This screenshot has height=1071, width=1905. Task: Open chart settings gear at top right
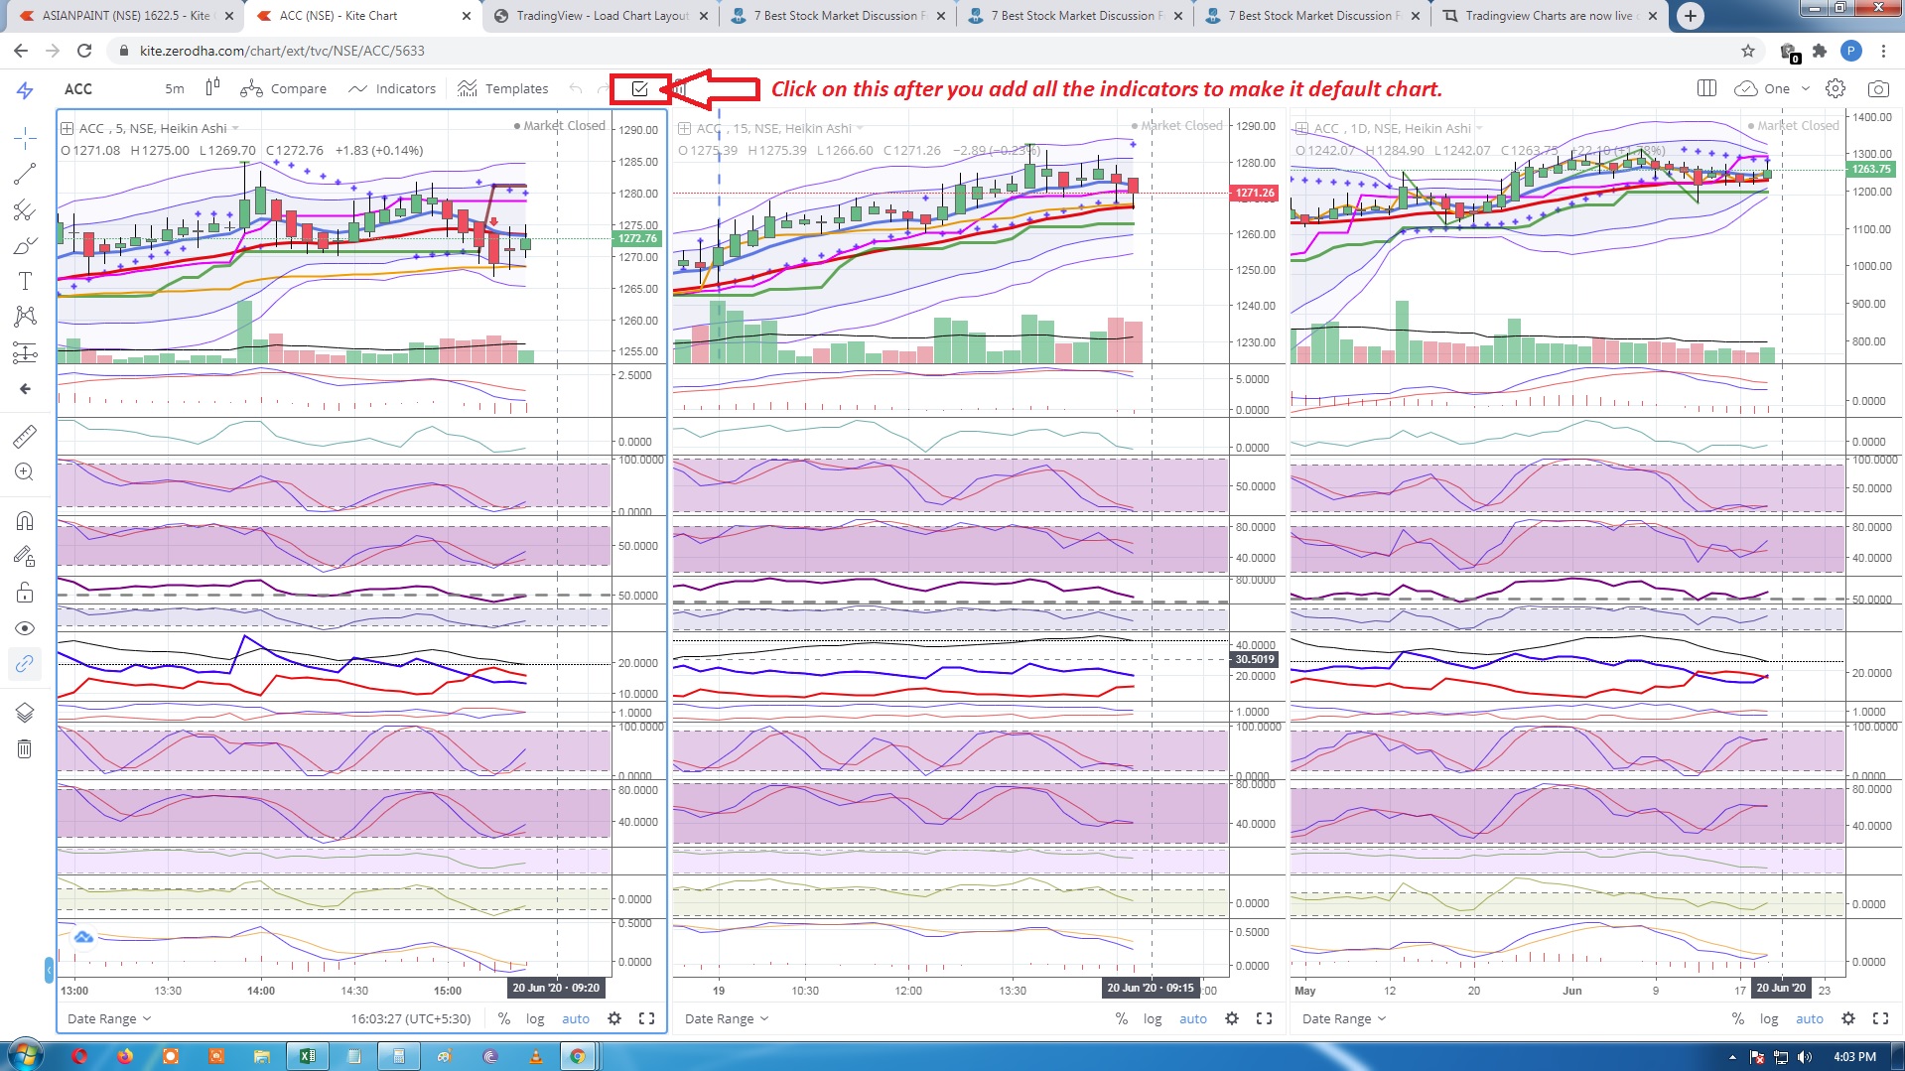tap(1836, 88)
